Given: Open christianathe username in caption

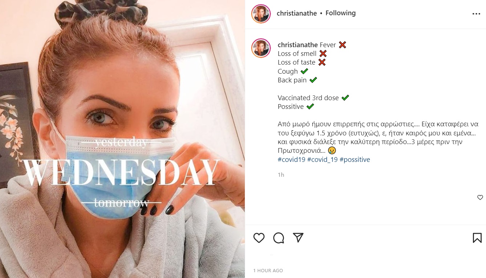Looking at the screenshot, I should tap(298, 45).
